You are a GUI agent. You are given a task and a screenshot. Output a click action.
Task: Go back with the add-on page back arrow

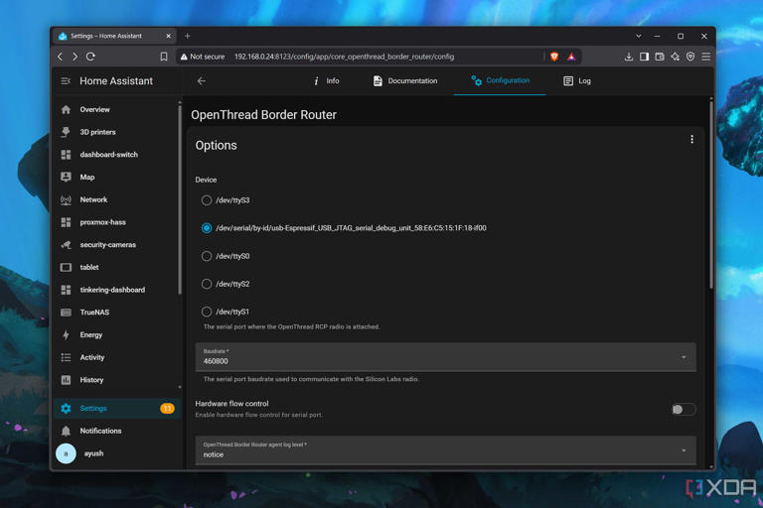coord(202,81)
